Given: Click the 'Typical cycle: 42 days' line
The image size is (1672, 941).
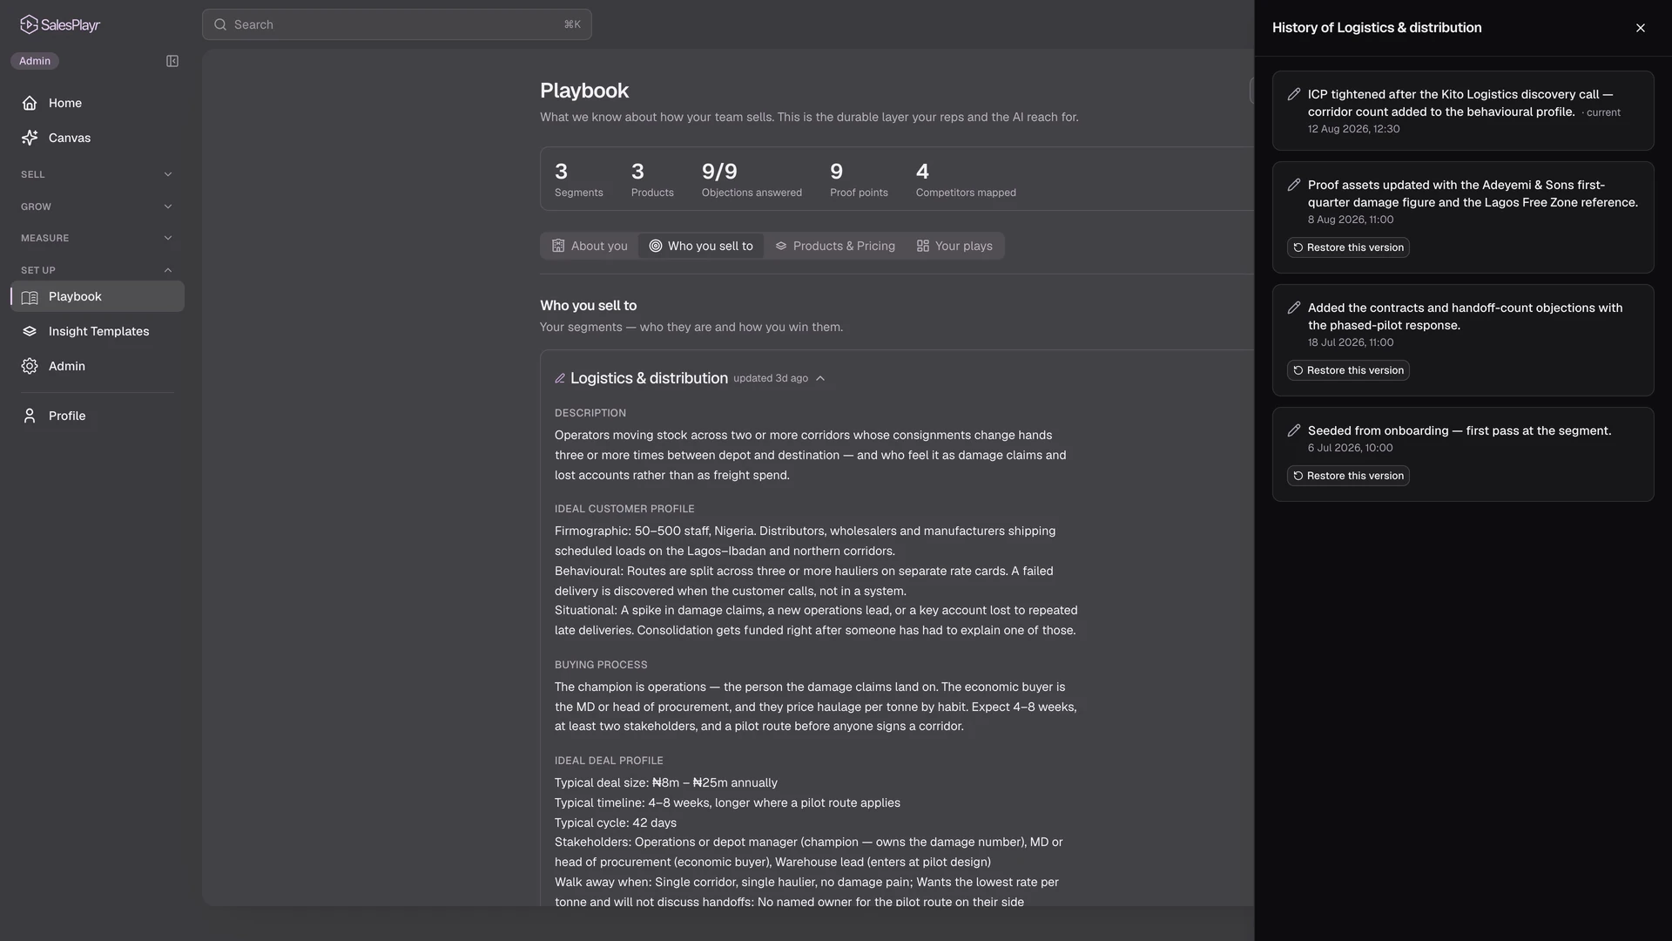Looking at the screenshot, I should click(616, 823).
